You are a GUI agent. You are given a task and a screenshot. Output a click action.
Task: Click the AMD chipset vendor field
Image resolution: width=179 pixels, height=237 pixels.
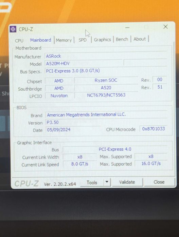(x=59, y=81)
